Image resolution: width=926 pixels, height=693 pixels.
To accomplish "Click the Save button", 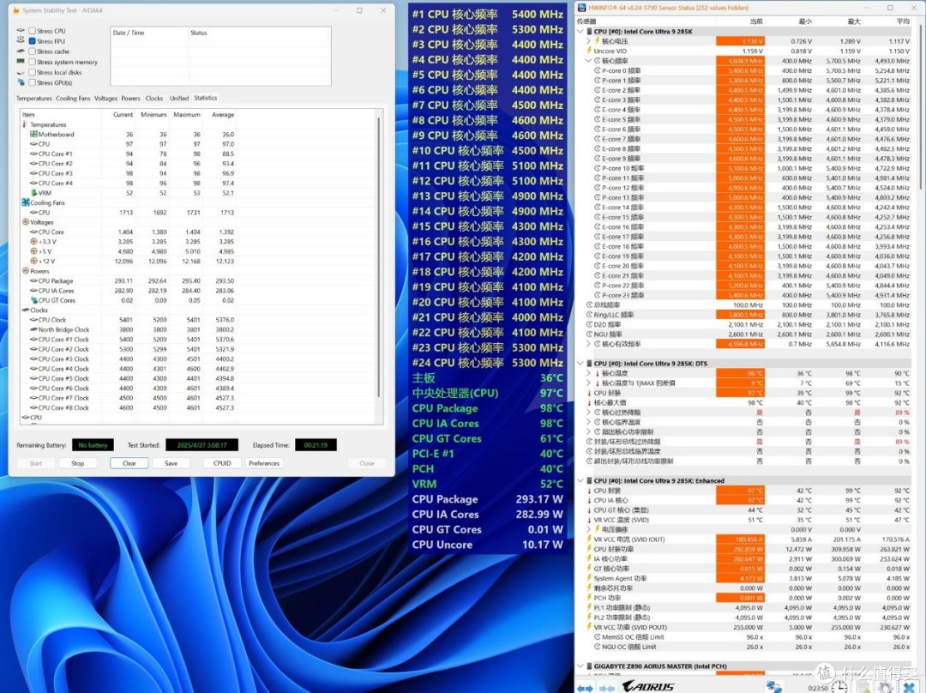I will [171, 463].
